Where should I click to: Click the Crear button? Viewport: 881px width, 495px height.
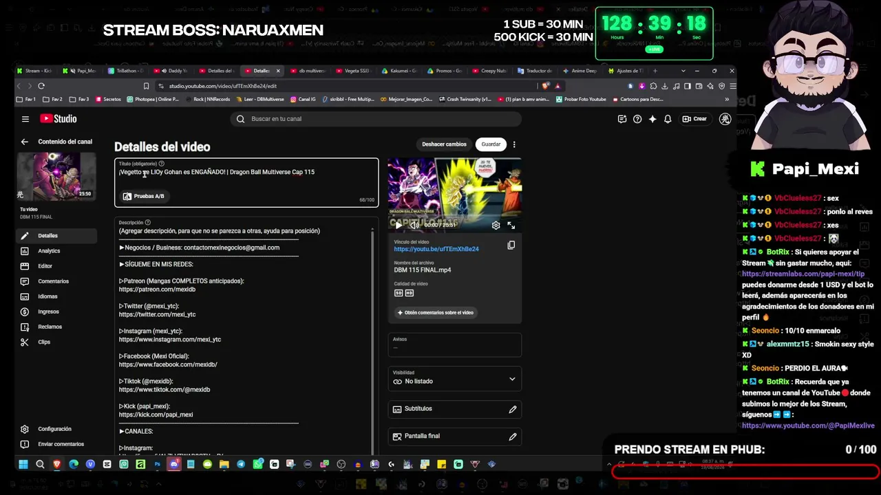694,119
